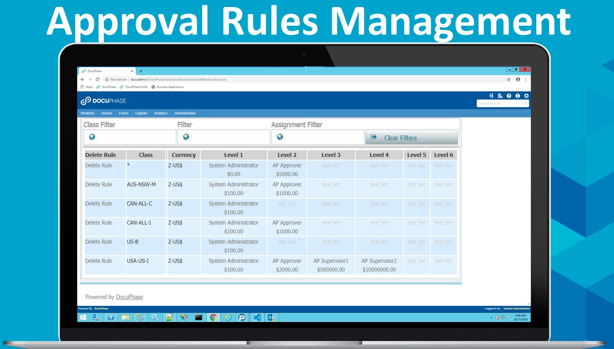The width and height of the screenshot is (614, 349).
Task: Click the globe icon in Filter box
Action: [x=186, y=137]
